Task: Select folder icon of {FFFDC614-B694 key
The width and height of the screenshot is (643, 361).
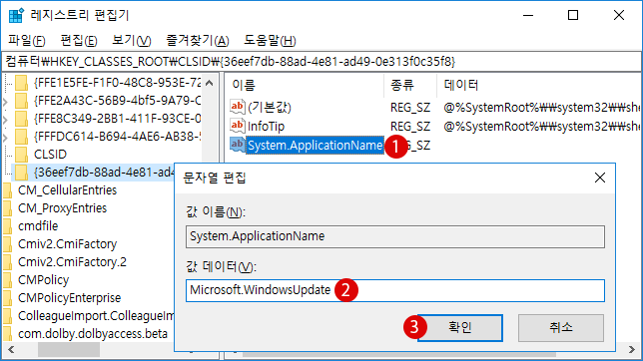Action: (21, 137)
